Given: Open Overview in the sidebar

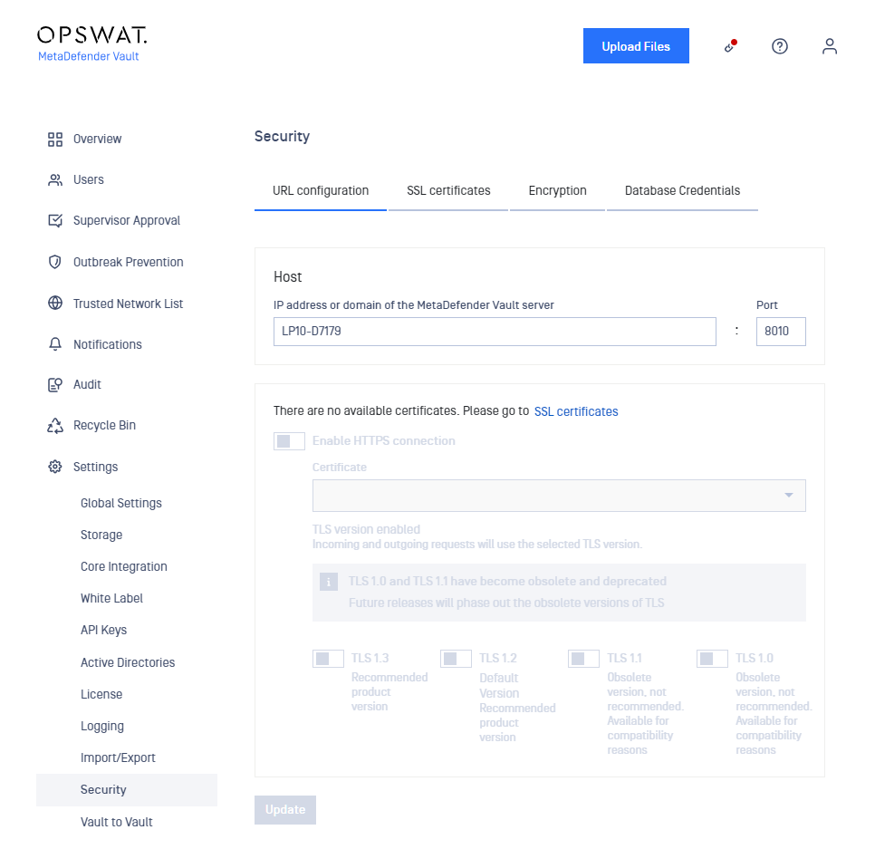Looking at the screenshot, I should tap(97, 139).
